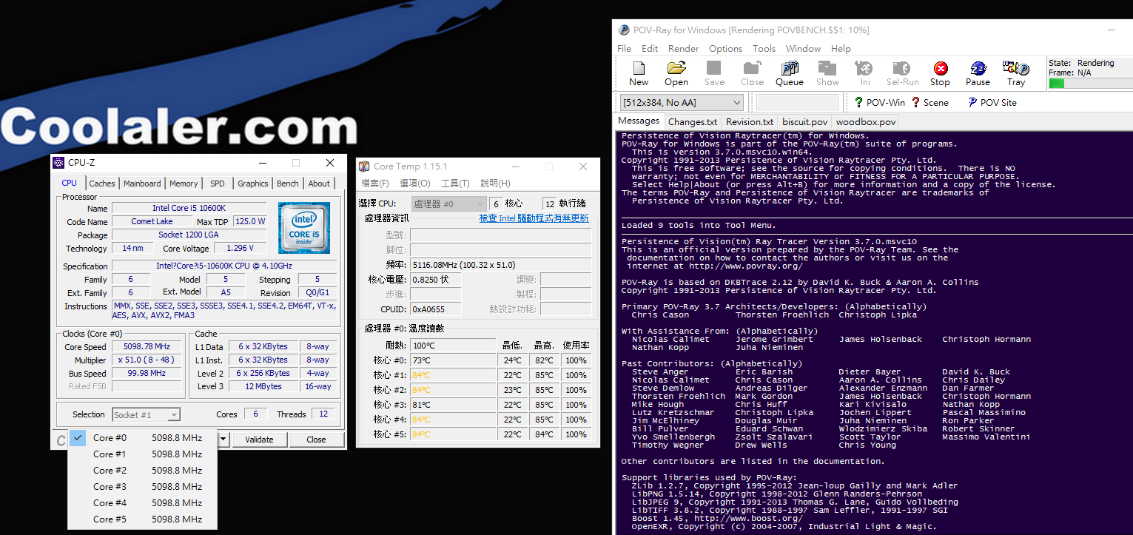The height and width of the screenshot is (535, 1133).
Task: Open the 工具(T) menu in Core Temp
Action: point(455,184)
